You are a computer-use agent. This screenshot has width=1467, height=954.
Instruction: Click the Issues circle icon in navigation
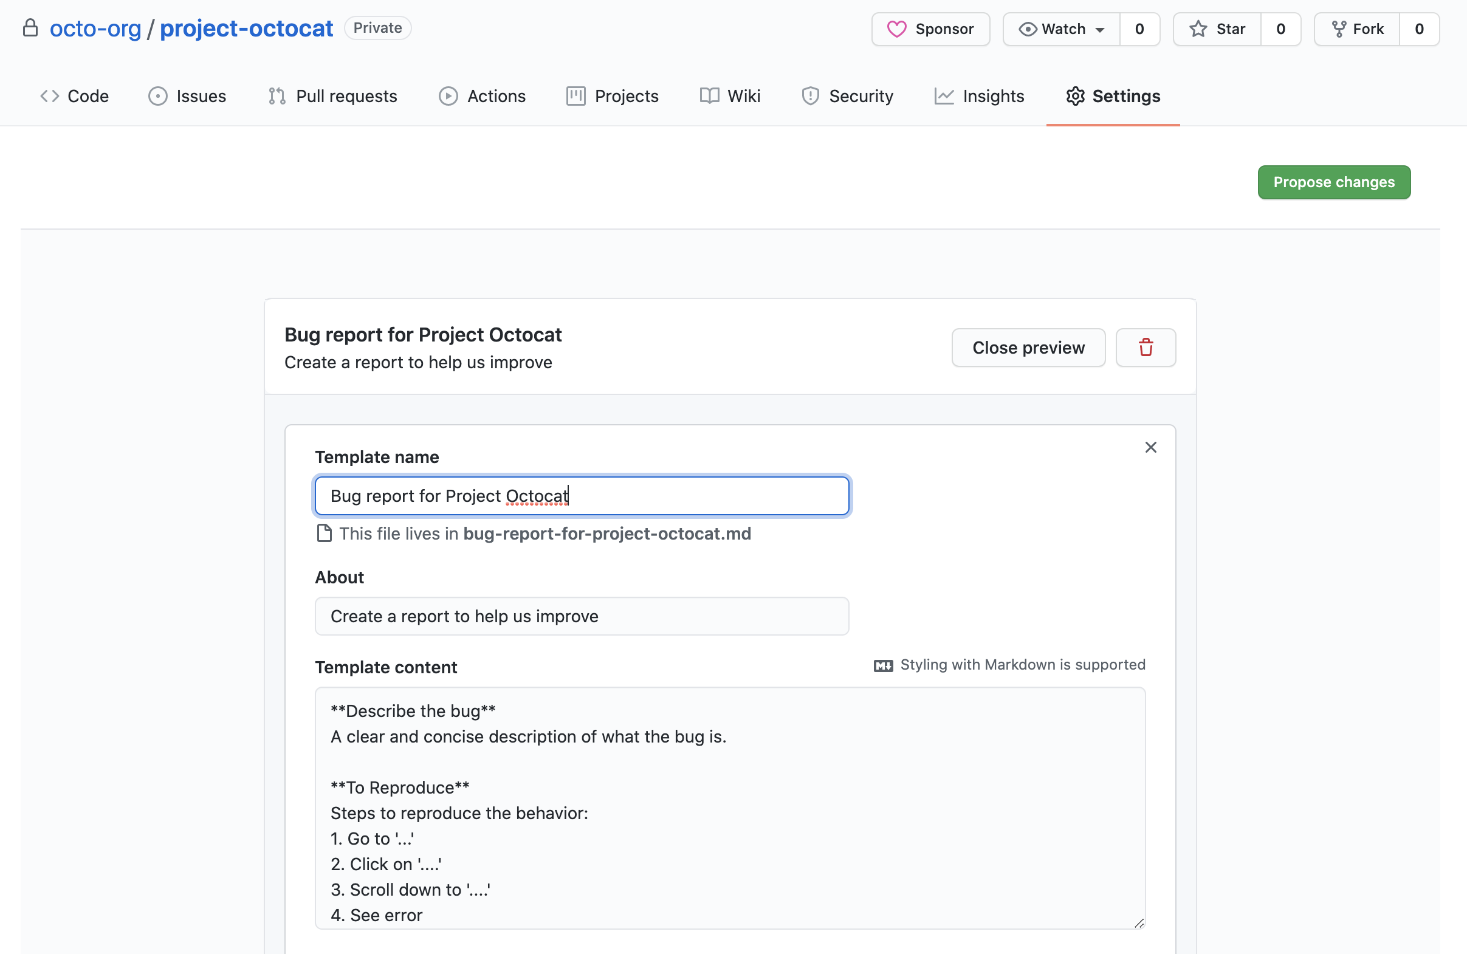pos(157,95)
